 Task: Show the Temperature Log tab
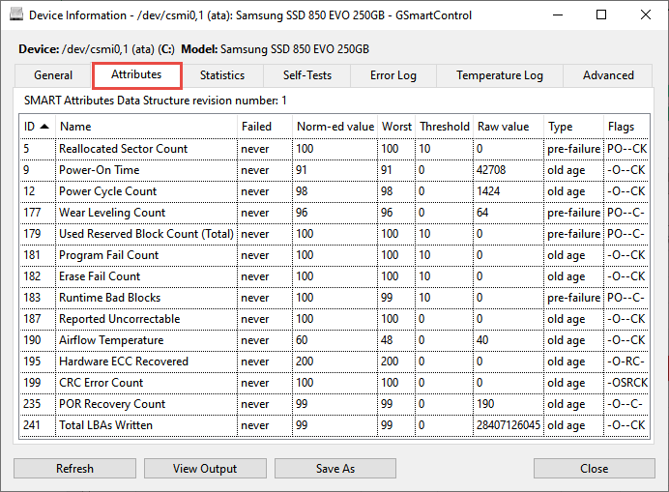500,75
